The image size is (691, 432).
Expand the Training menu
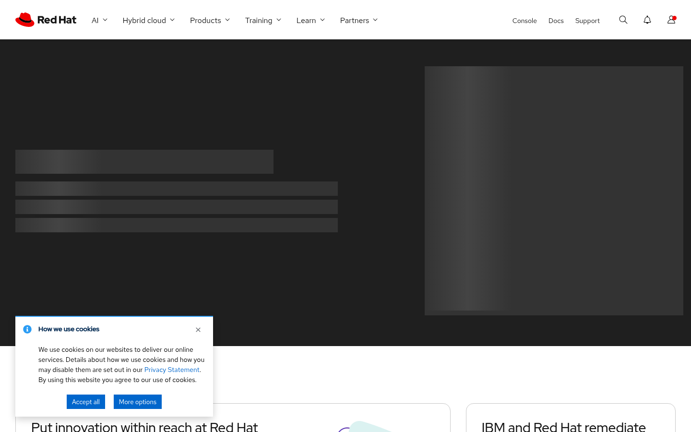263,20
